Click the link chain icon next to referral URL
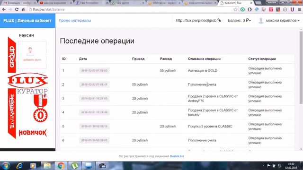Screen dimensions: 303x170 click(219, 20)
